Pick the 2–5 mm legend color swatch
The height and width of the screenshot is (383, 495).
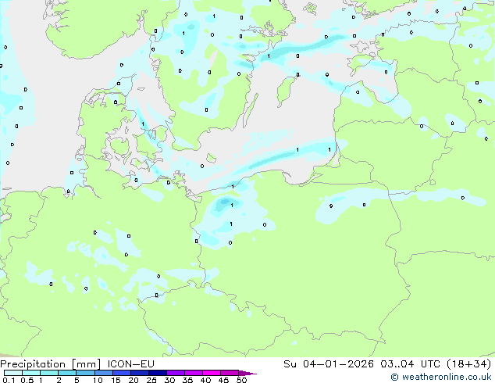pos(67,373)
